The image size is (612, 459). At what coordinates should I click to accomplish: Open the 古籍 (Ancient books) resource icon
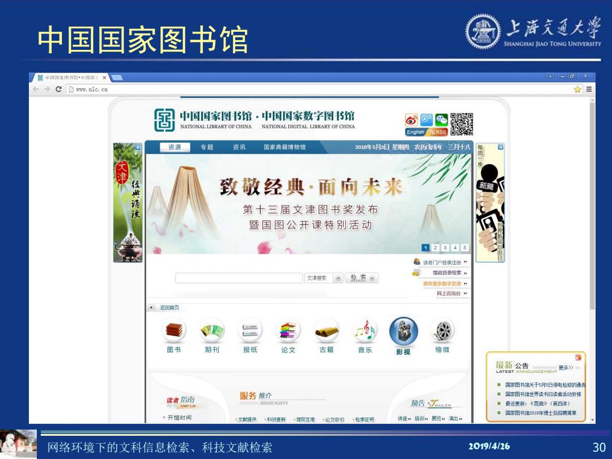(327, 335)
